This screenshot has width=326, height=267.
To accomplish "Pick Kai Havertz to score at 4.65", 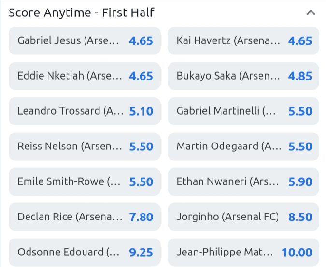I will [x=243, y=40].
